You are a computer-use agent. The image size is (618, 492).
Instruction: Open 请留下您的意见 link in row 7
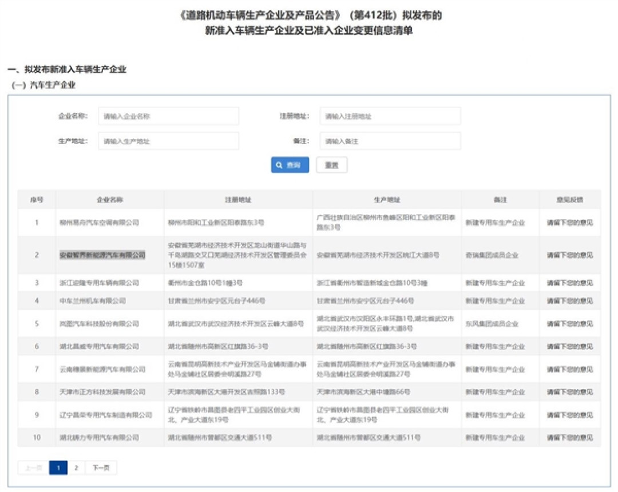pos(569,369)
